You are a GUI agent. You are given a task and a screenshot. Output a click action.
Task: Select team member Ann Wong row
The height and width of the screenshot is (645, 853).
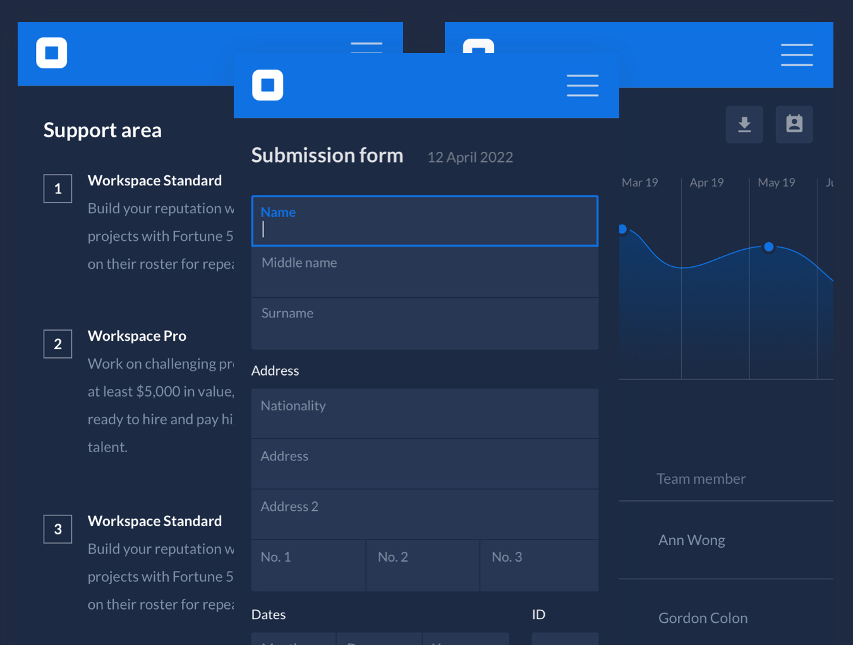725,540
